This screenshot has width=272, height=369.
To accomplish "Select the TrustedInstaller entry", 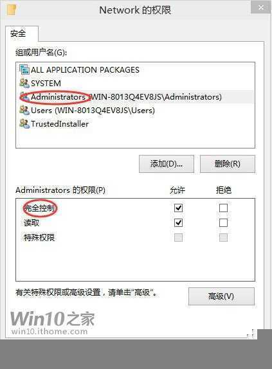I will pyautogui.click(x=60, y=124).
